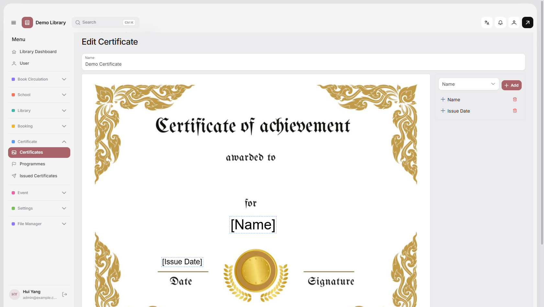Expand the Booking section

click(x=39, y=126)
